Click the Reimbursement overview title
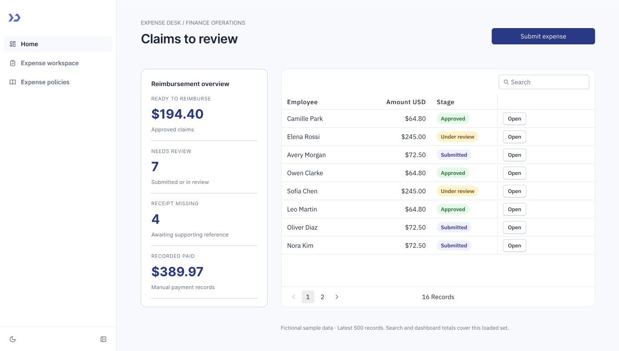 [x=190, y=84]
